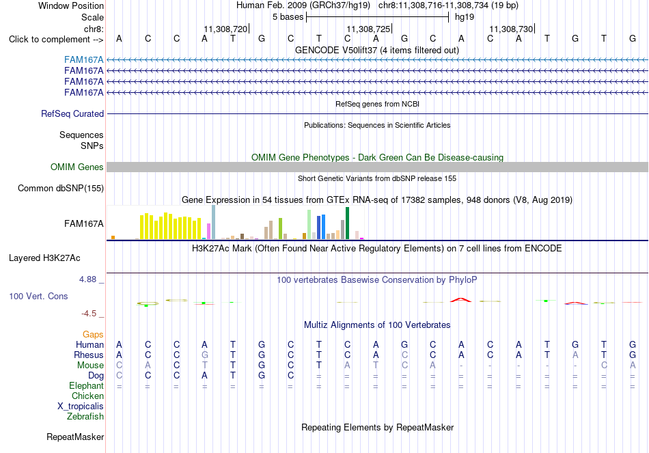Click FAM167A label beside GTEx bar chart
Screen dimensions: 649x453
[83, 223]
